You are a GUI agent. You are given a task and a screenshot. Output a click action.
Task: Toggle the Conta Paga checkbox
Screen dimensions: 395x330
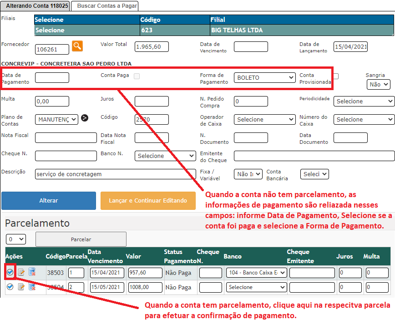(x=137, y=76)
